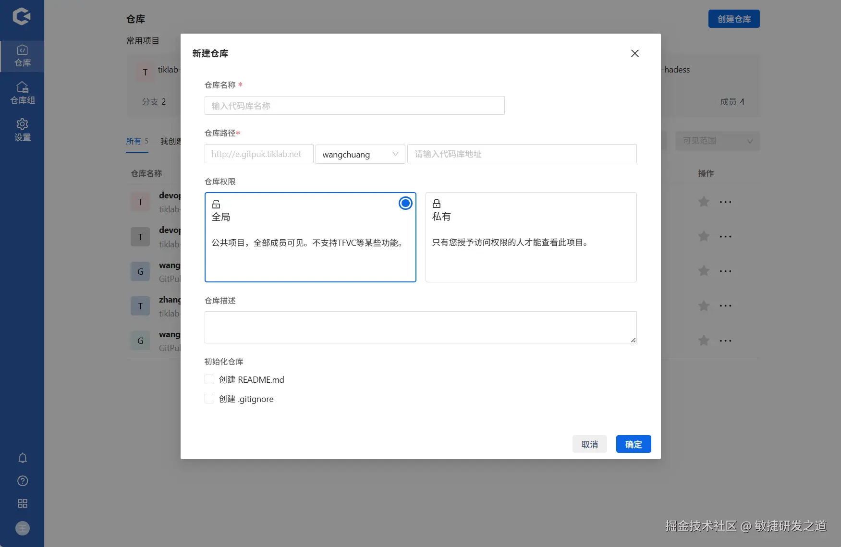Open 设置 from the left sidebar
Screen dimensions: 841x547
[x=22, y=129]
